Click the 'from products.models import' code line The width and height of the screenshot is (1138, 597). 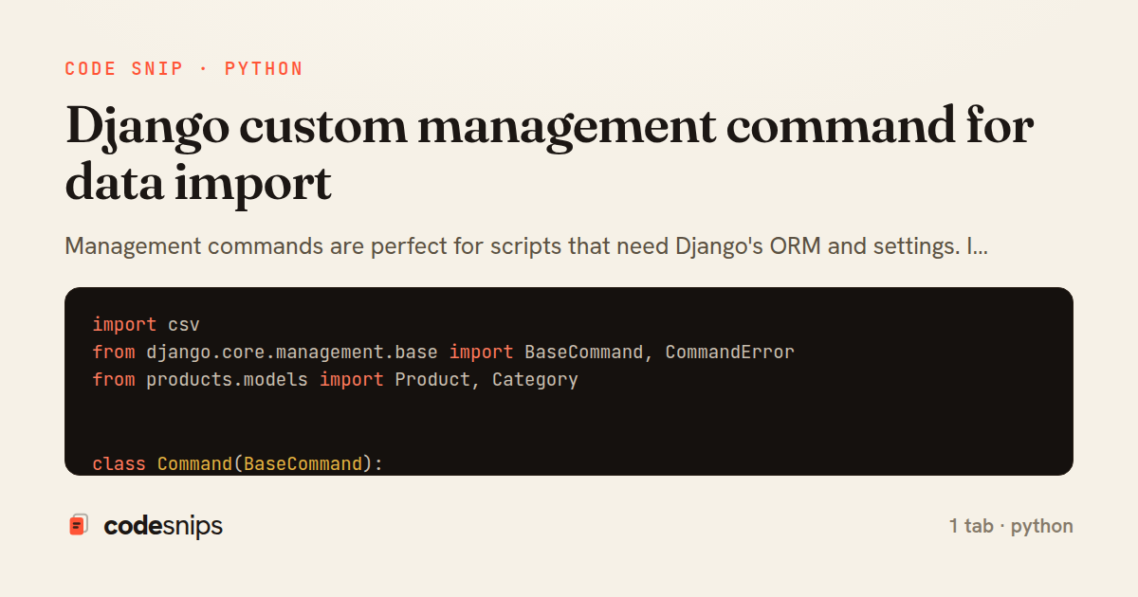[x=335, y=379]
